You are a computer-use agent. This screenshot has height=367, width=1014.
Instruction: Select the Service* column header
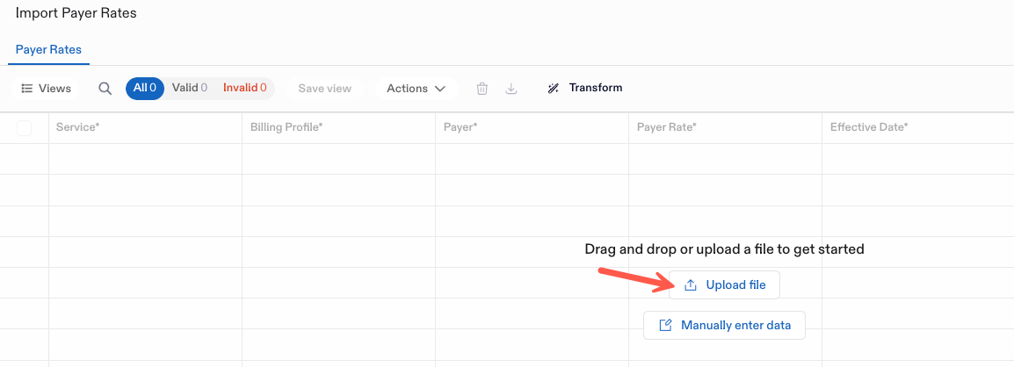tap(145, 128)
